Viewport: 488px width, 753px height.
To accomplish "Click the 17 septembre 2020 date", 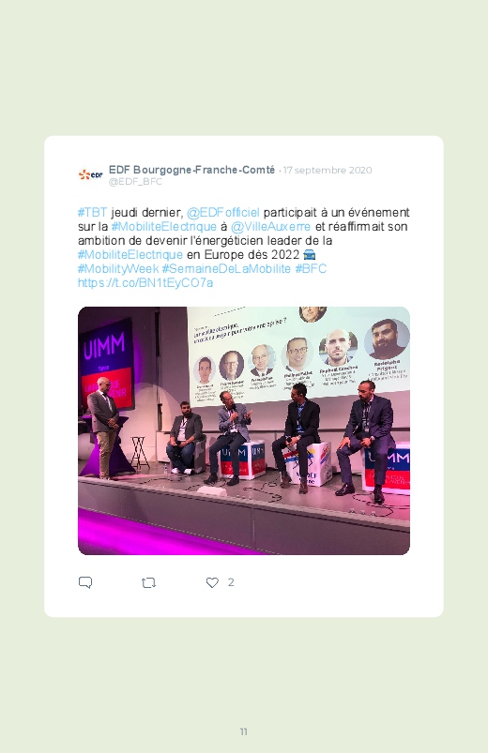I will (328, 170).
